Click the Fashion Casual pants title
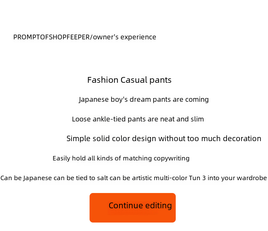Screen dimensions: 268x231 [129, 80]
